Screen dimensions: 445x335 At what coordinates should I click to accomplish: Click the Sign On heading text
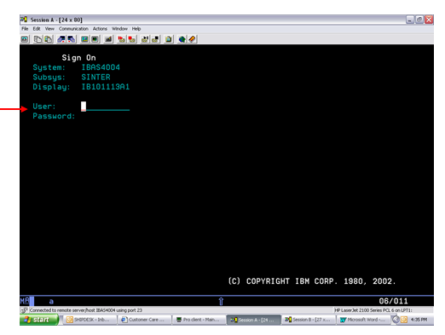78,58
